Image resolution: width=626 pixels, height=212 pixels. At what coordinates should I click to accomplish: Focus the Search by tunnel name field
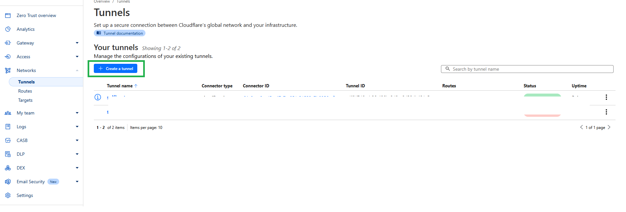point(527,69)
